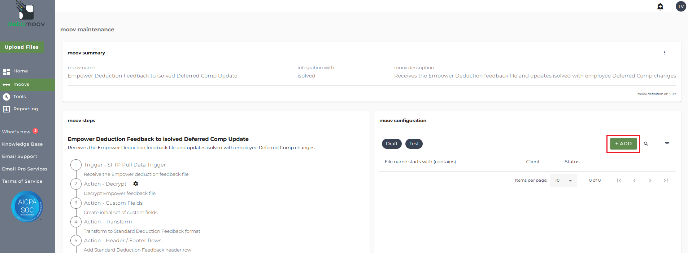Click the Home dashboard icon
The width and height of the screenshot is (688, 253).
pos(6,72)
